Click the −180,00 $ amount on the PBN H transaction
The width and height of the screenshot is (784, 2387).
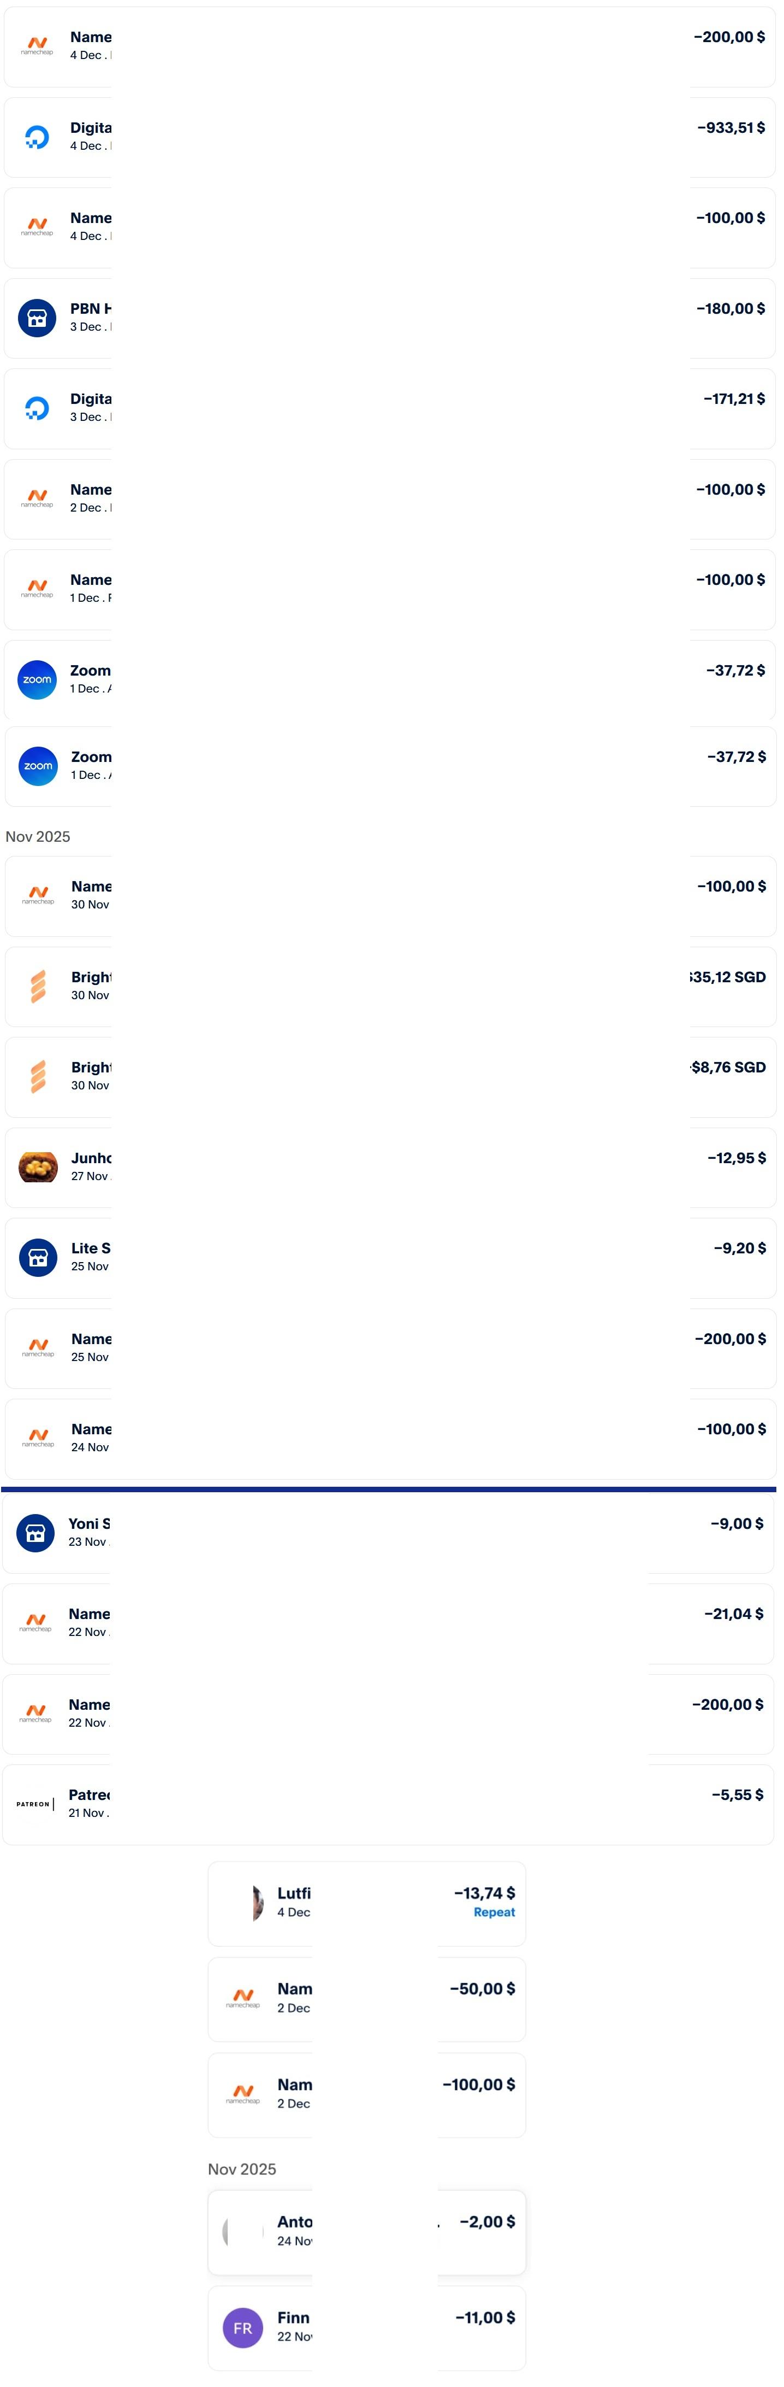pyautogui.click(x=730, y=309)
